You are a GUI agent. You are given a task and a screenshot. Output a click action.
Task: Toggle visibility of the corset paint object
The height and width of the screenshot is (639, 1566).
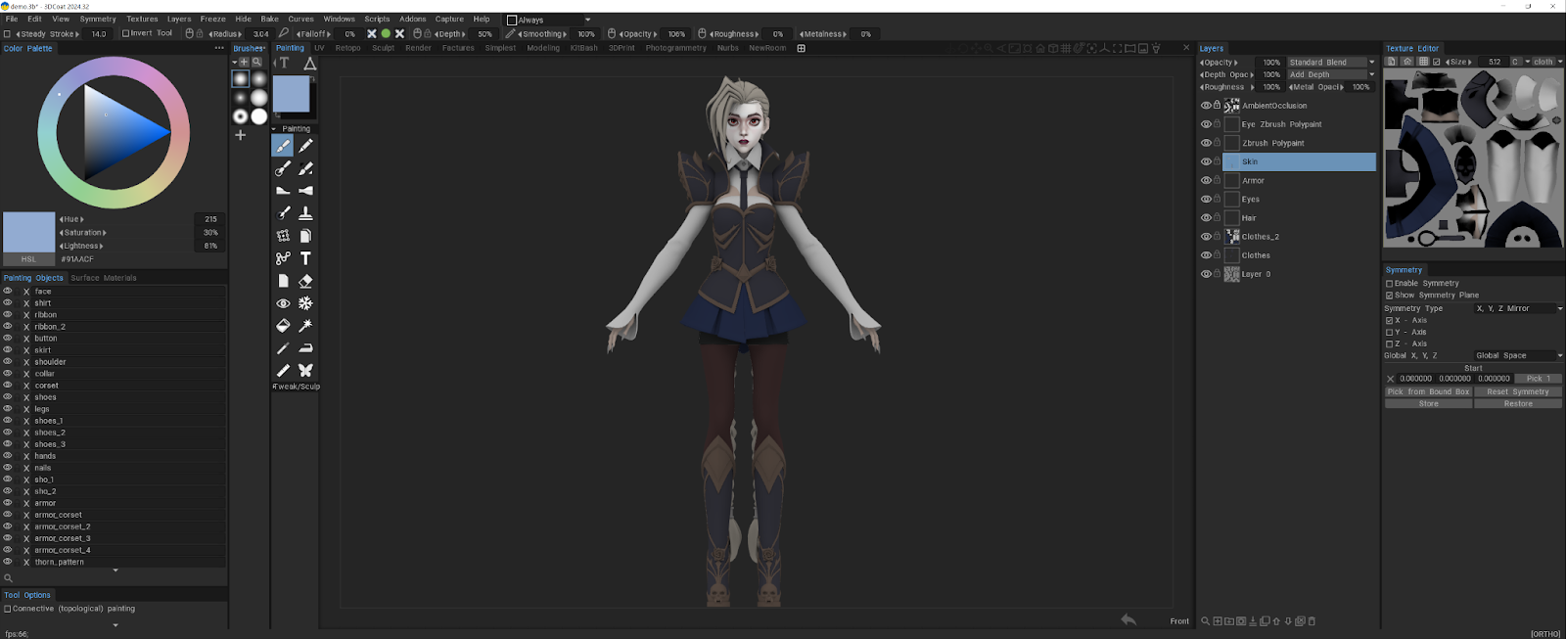8,386
